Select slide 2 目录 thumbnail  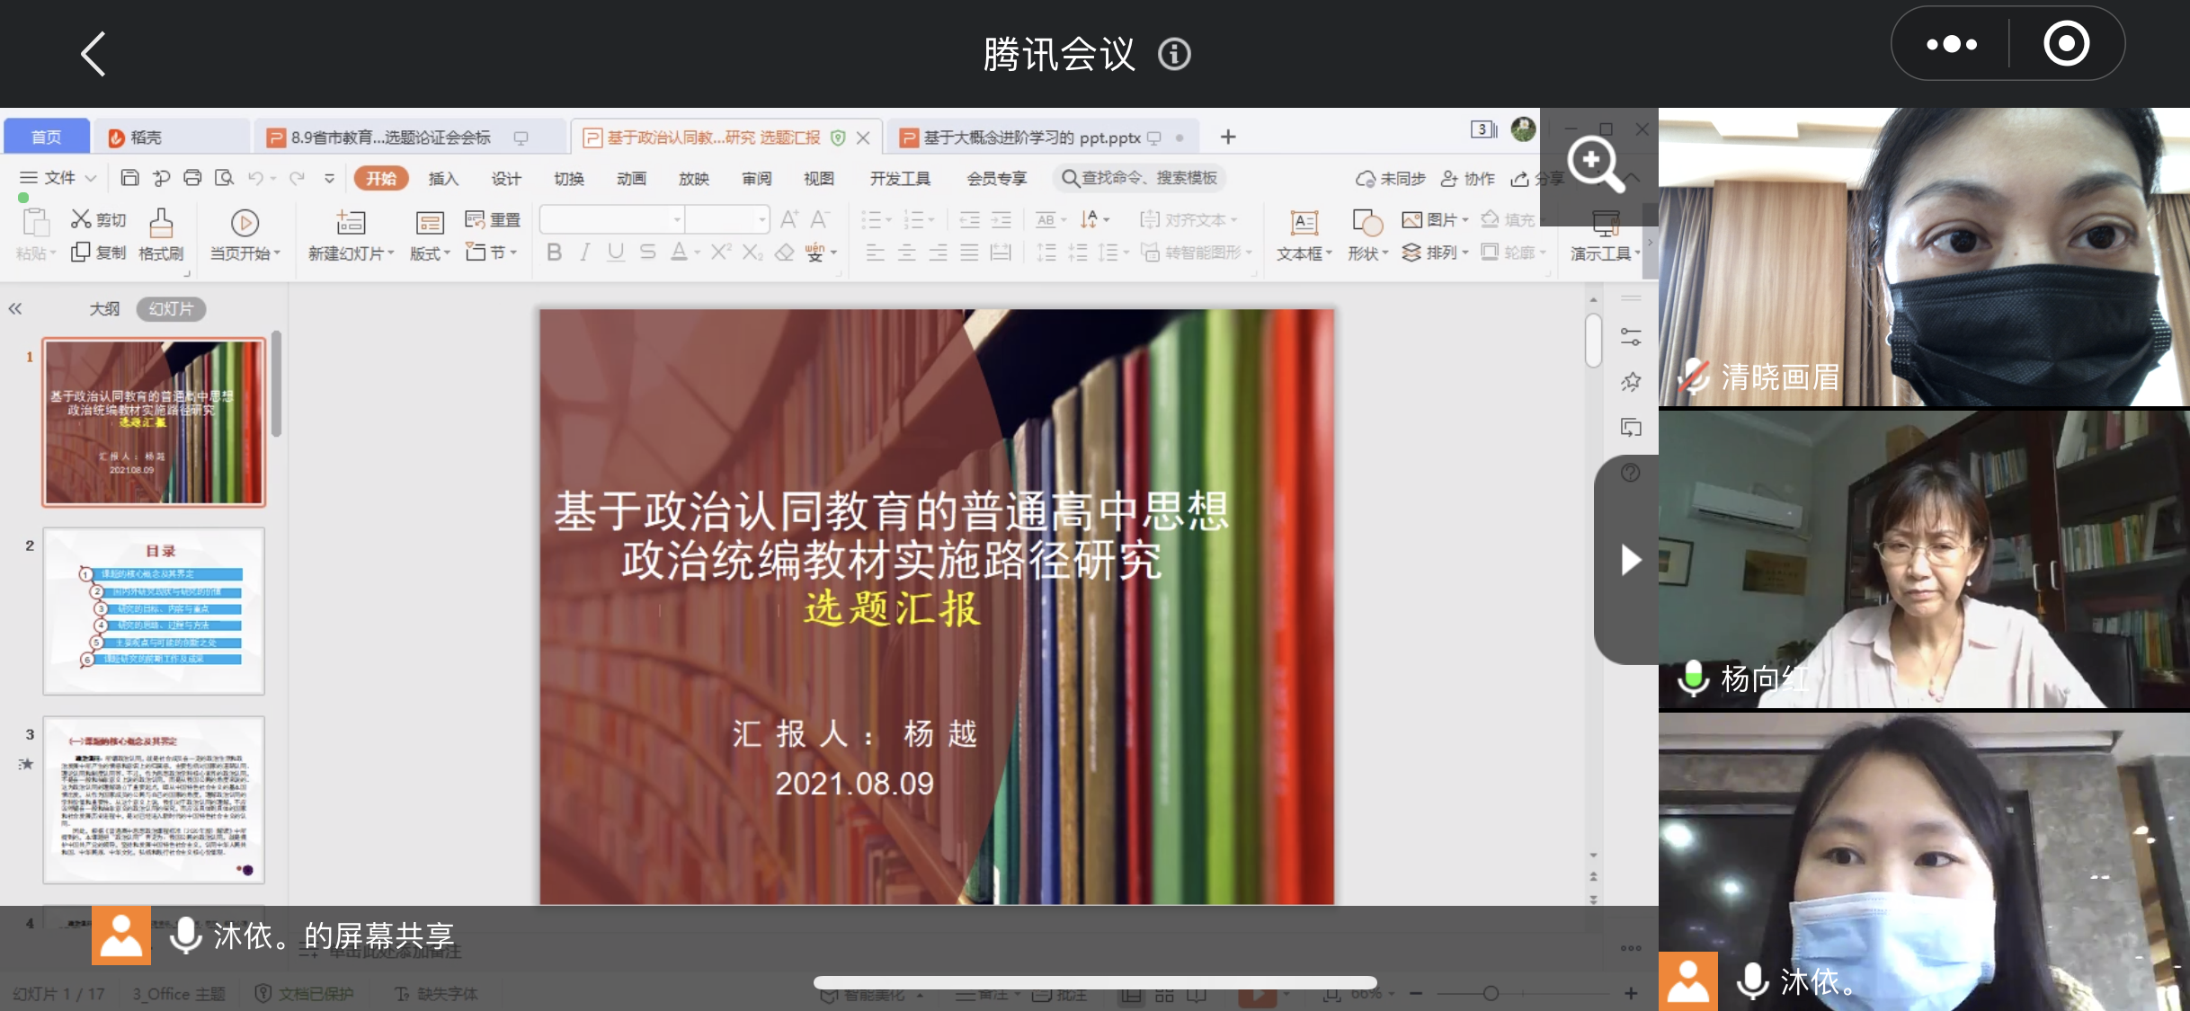click(154, 611)
